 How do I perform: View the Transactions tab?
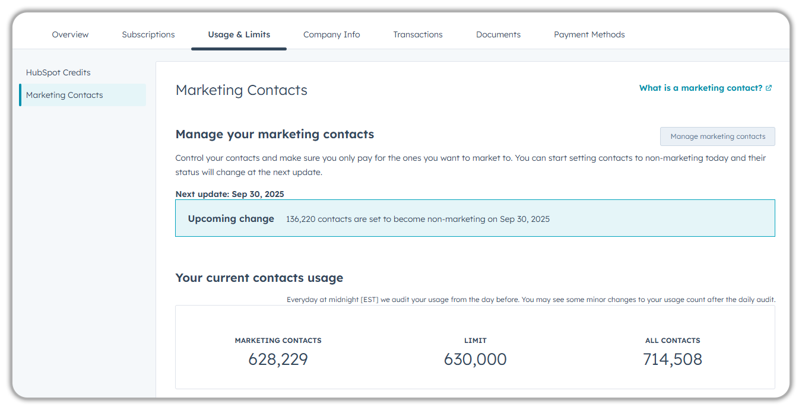click(x=417, y=34)
